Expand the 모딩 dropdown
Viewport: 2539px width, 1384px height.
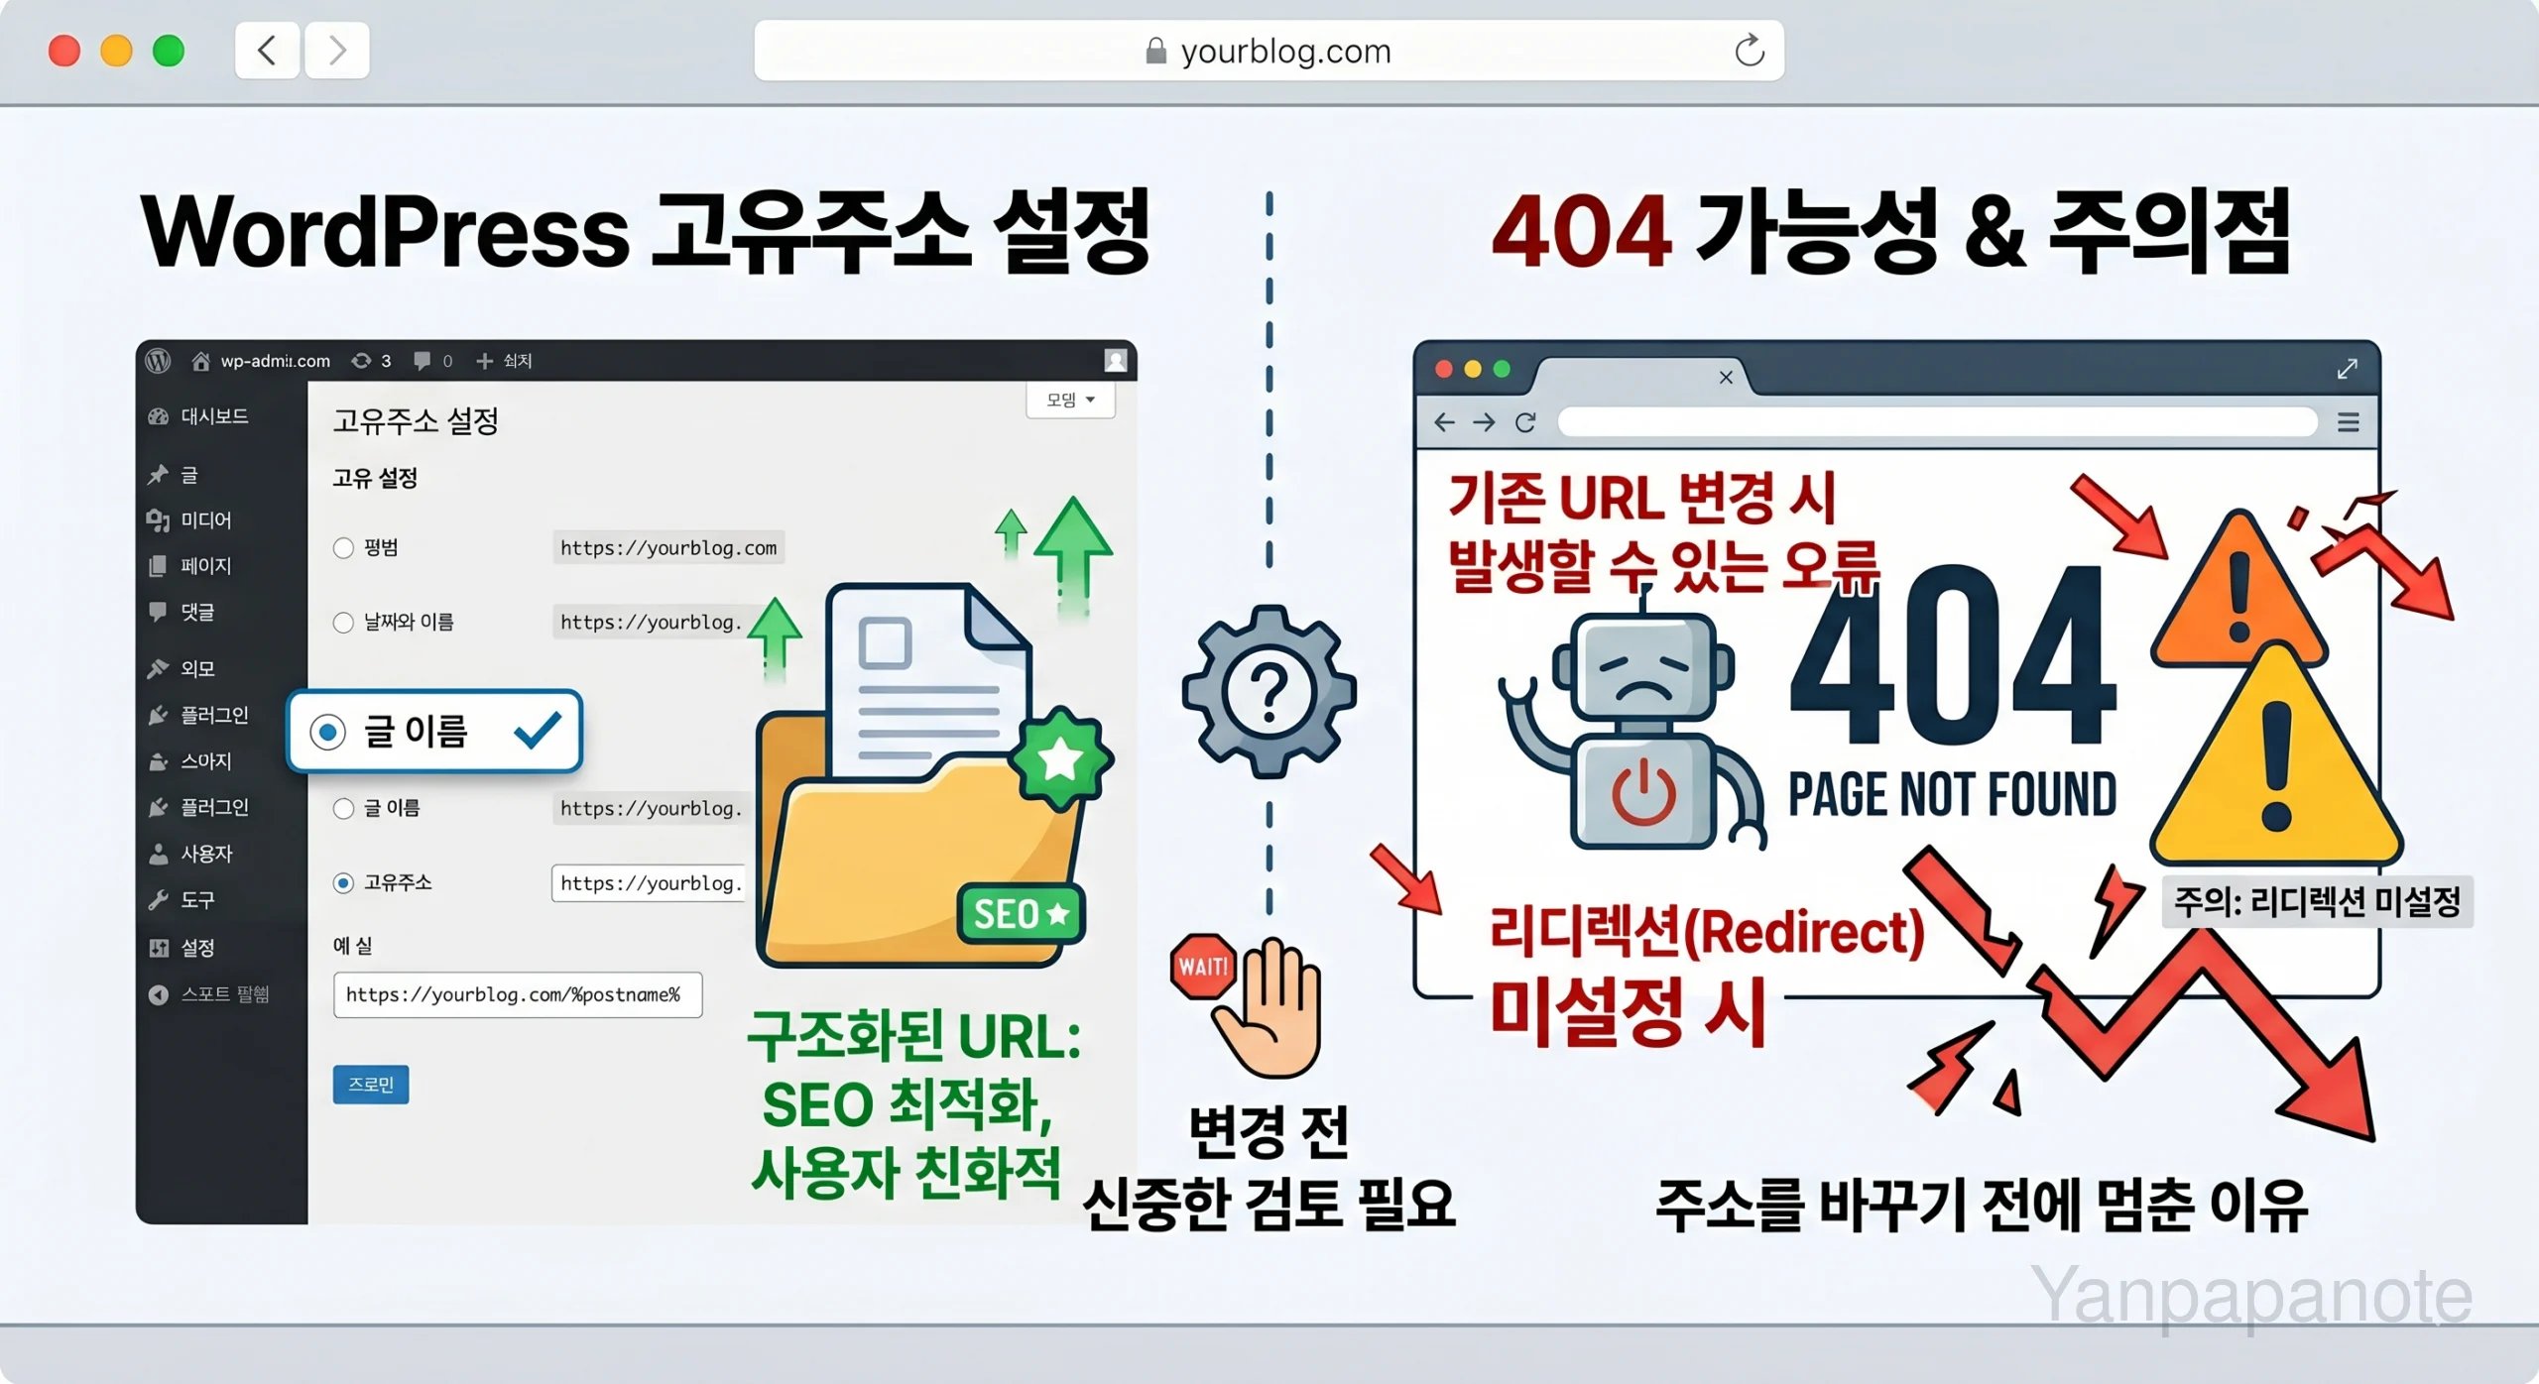point(1071,400)
